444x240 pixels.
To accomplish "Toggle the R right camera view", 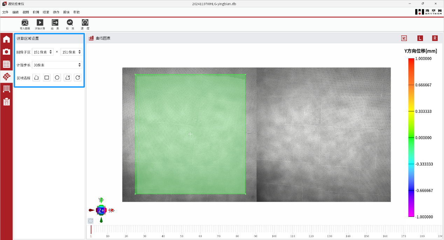I will pos(435,38).
